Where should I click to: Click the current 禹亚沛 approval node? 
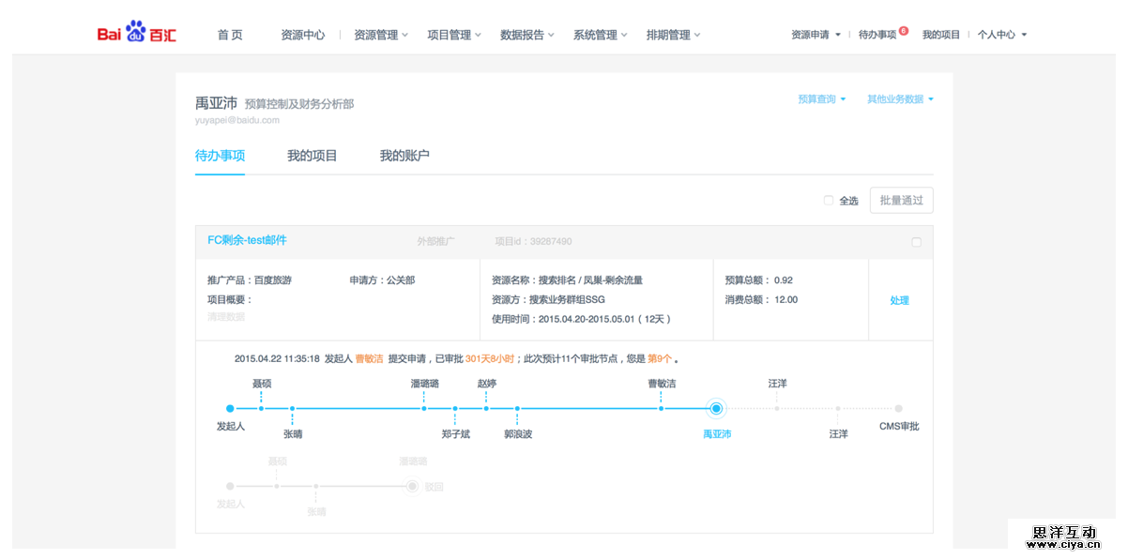[x=716, y=408]
